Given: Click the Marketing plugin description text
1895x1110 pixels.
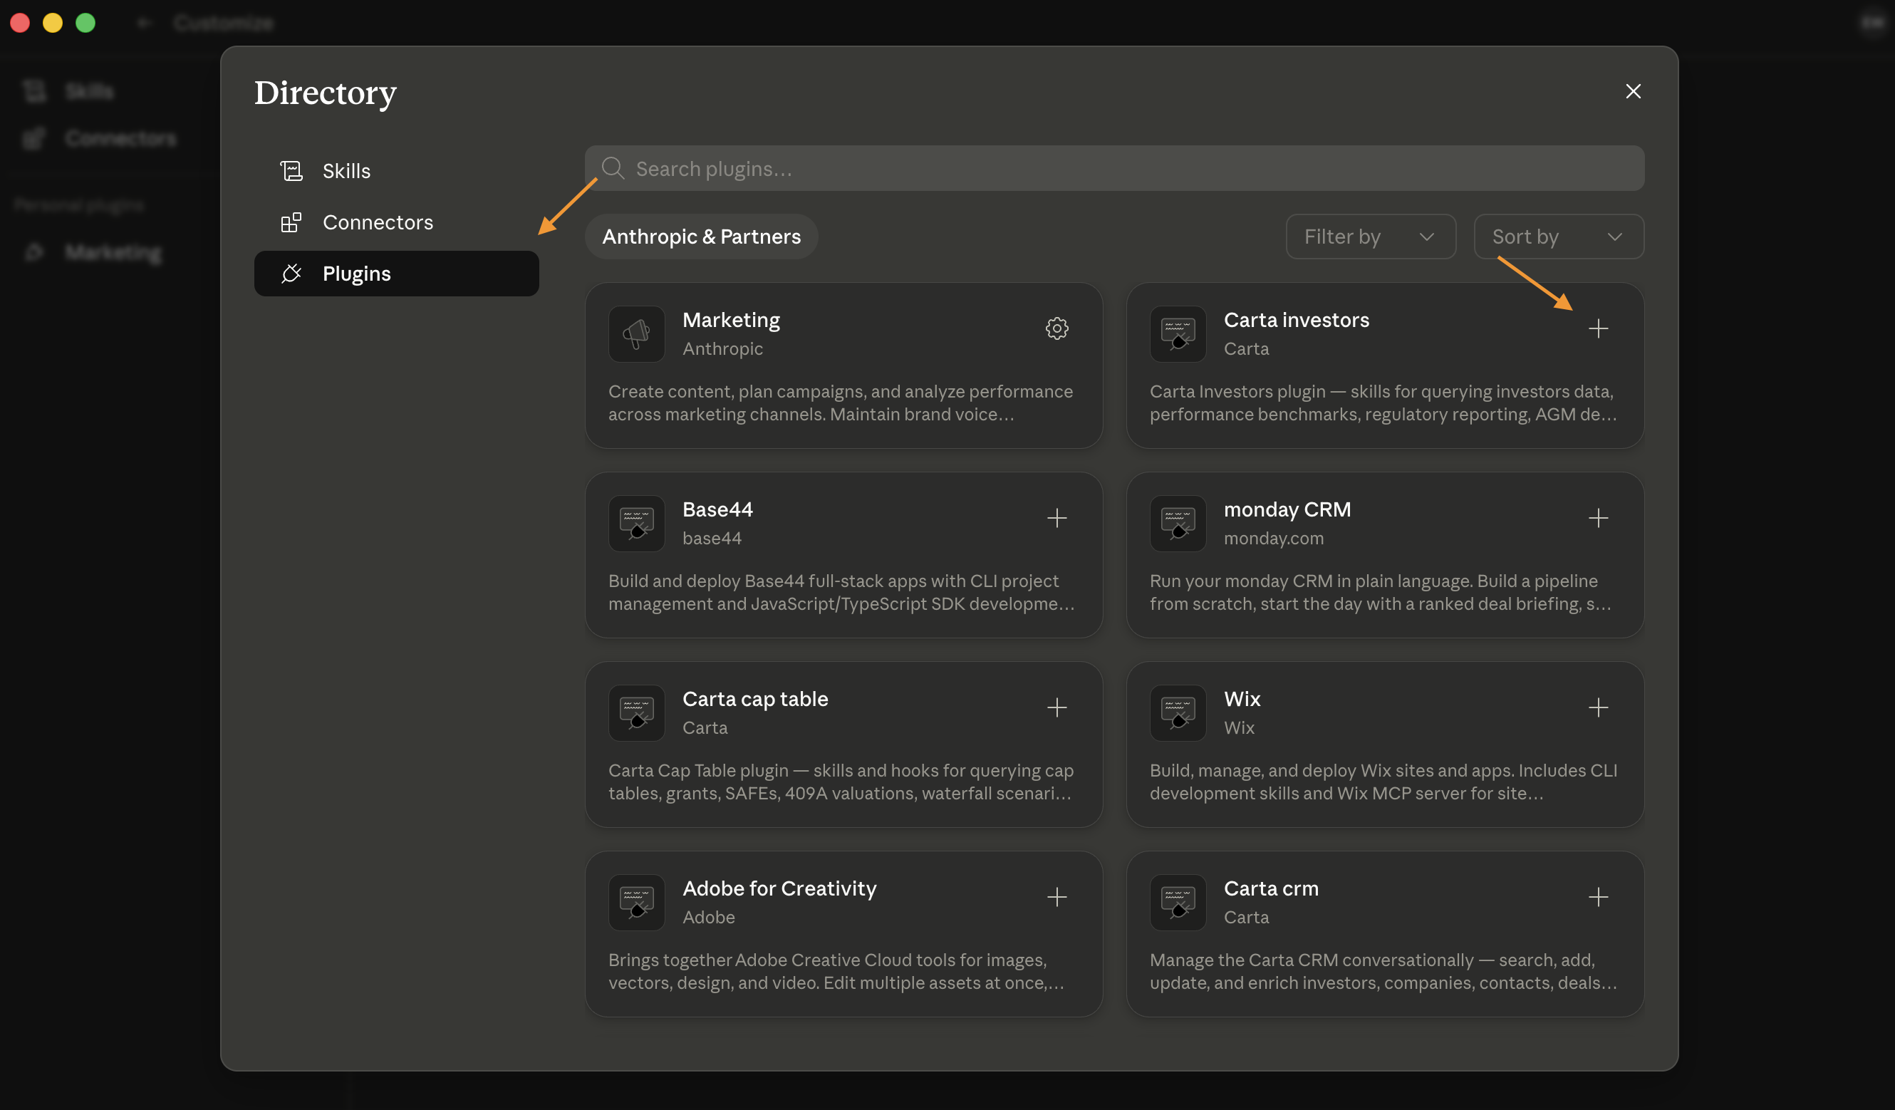Looking at the screenshot, I should click(840, 403).
